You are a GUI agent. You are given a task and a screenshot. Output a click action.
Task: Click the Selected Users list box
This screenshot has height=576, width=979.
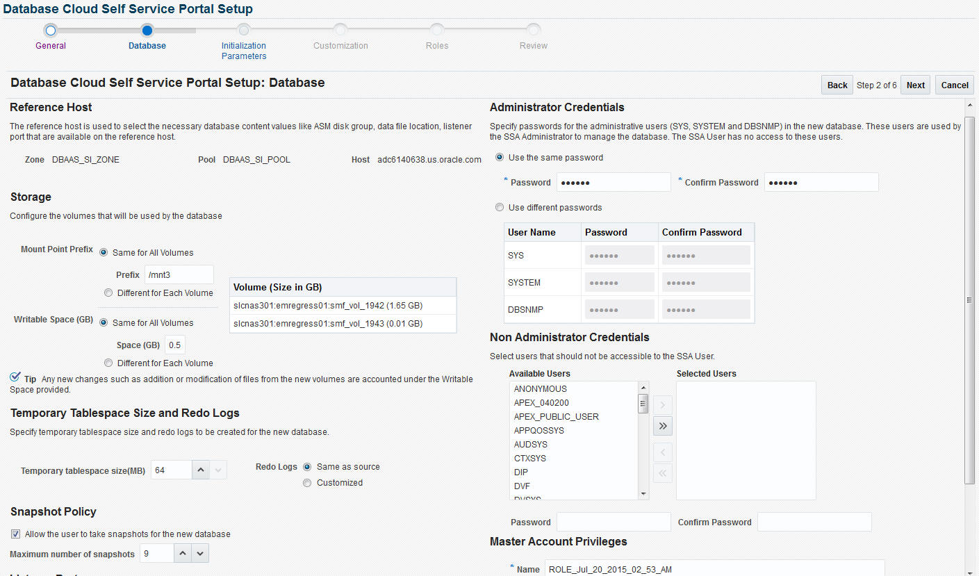[x=746, y=440]
